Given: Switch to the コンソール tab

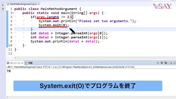Looking at the screenshot, I should point(15,63).
